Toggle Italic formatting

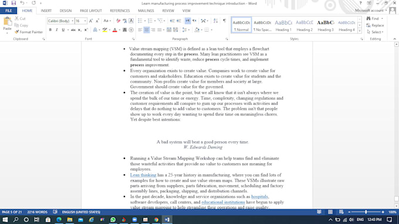pos(56,30)
